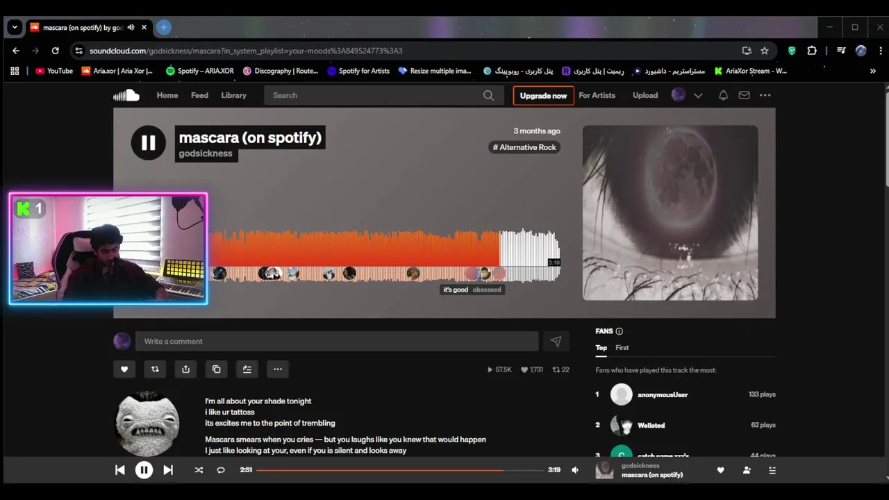Image resolution: width=889 pixels, height=500 pixels.
Task: Copy link using the copy icon button
Action: [x=216, y=369]
